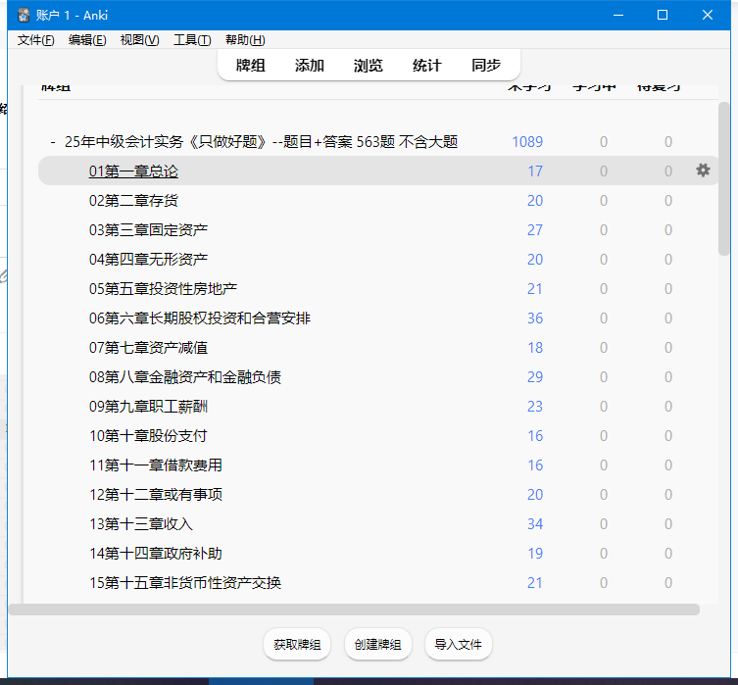
Task: Click new-card count 18 for 第七章资产减值
Action: click(535, 348)
